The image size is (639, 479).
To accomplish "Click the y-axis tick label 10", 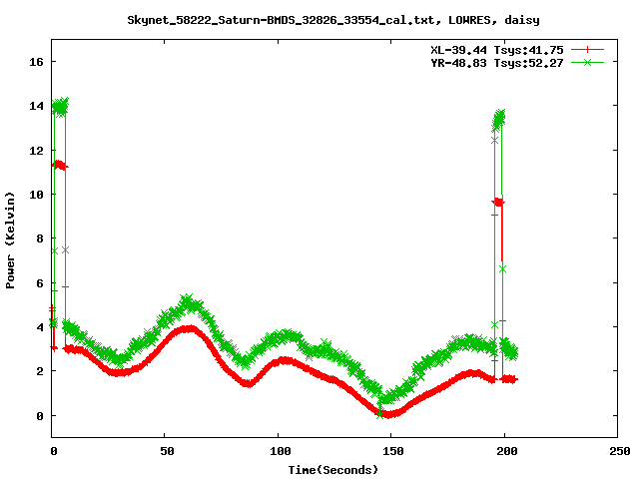I will (36, 195).
